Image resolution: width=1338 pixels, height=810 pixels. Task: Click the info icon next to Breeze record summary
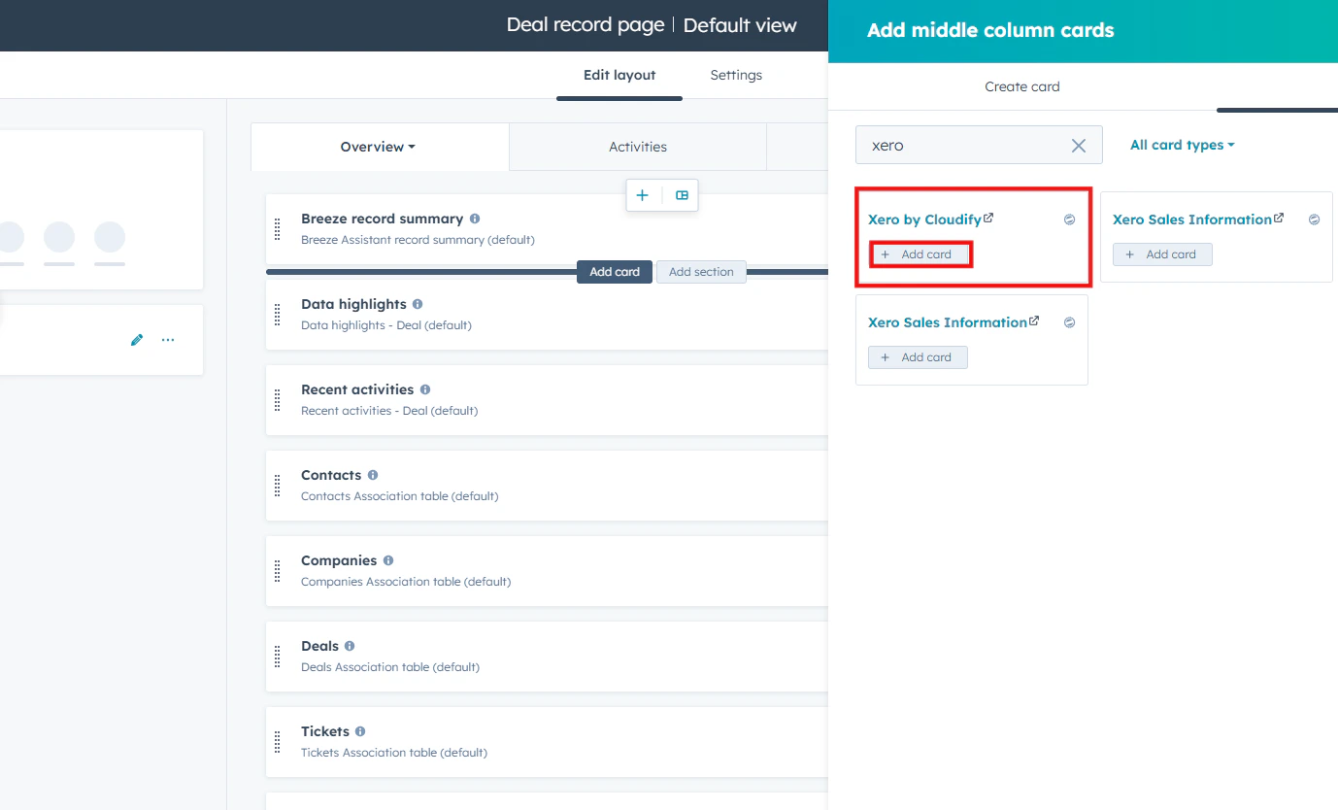pos(475,219)
